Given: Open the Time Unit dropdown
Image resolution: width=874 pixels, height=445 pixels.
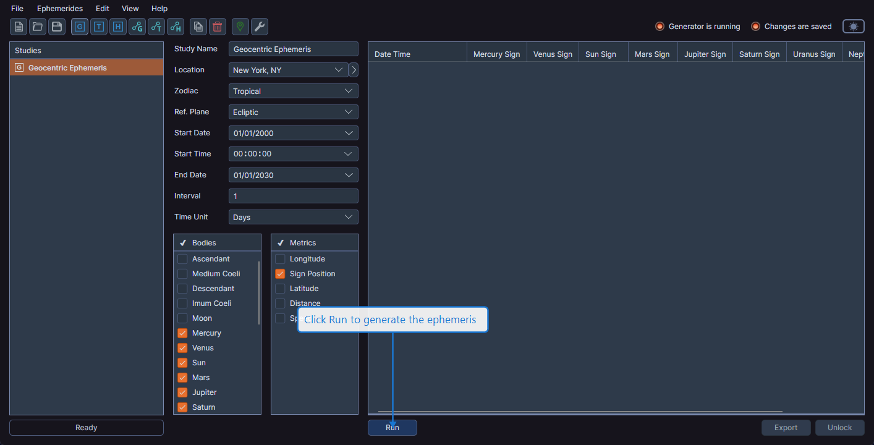Looking at the screenshot, I should coord(293,217).
